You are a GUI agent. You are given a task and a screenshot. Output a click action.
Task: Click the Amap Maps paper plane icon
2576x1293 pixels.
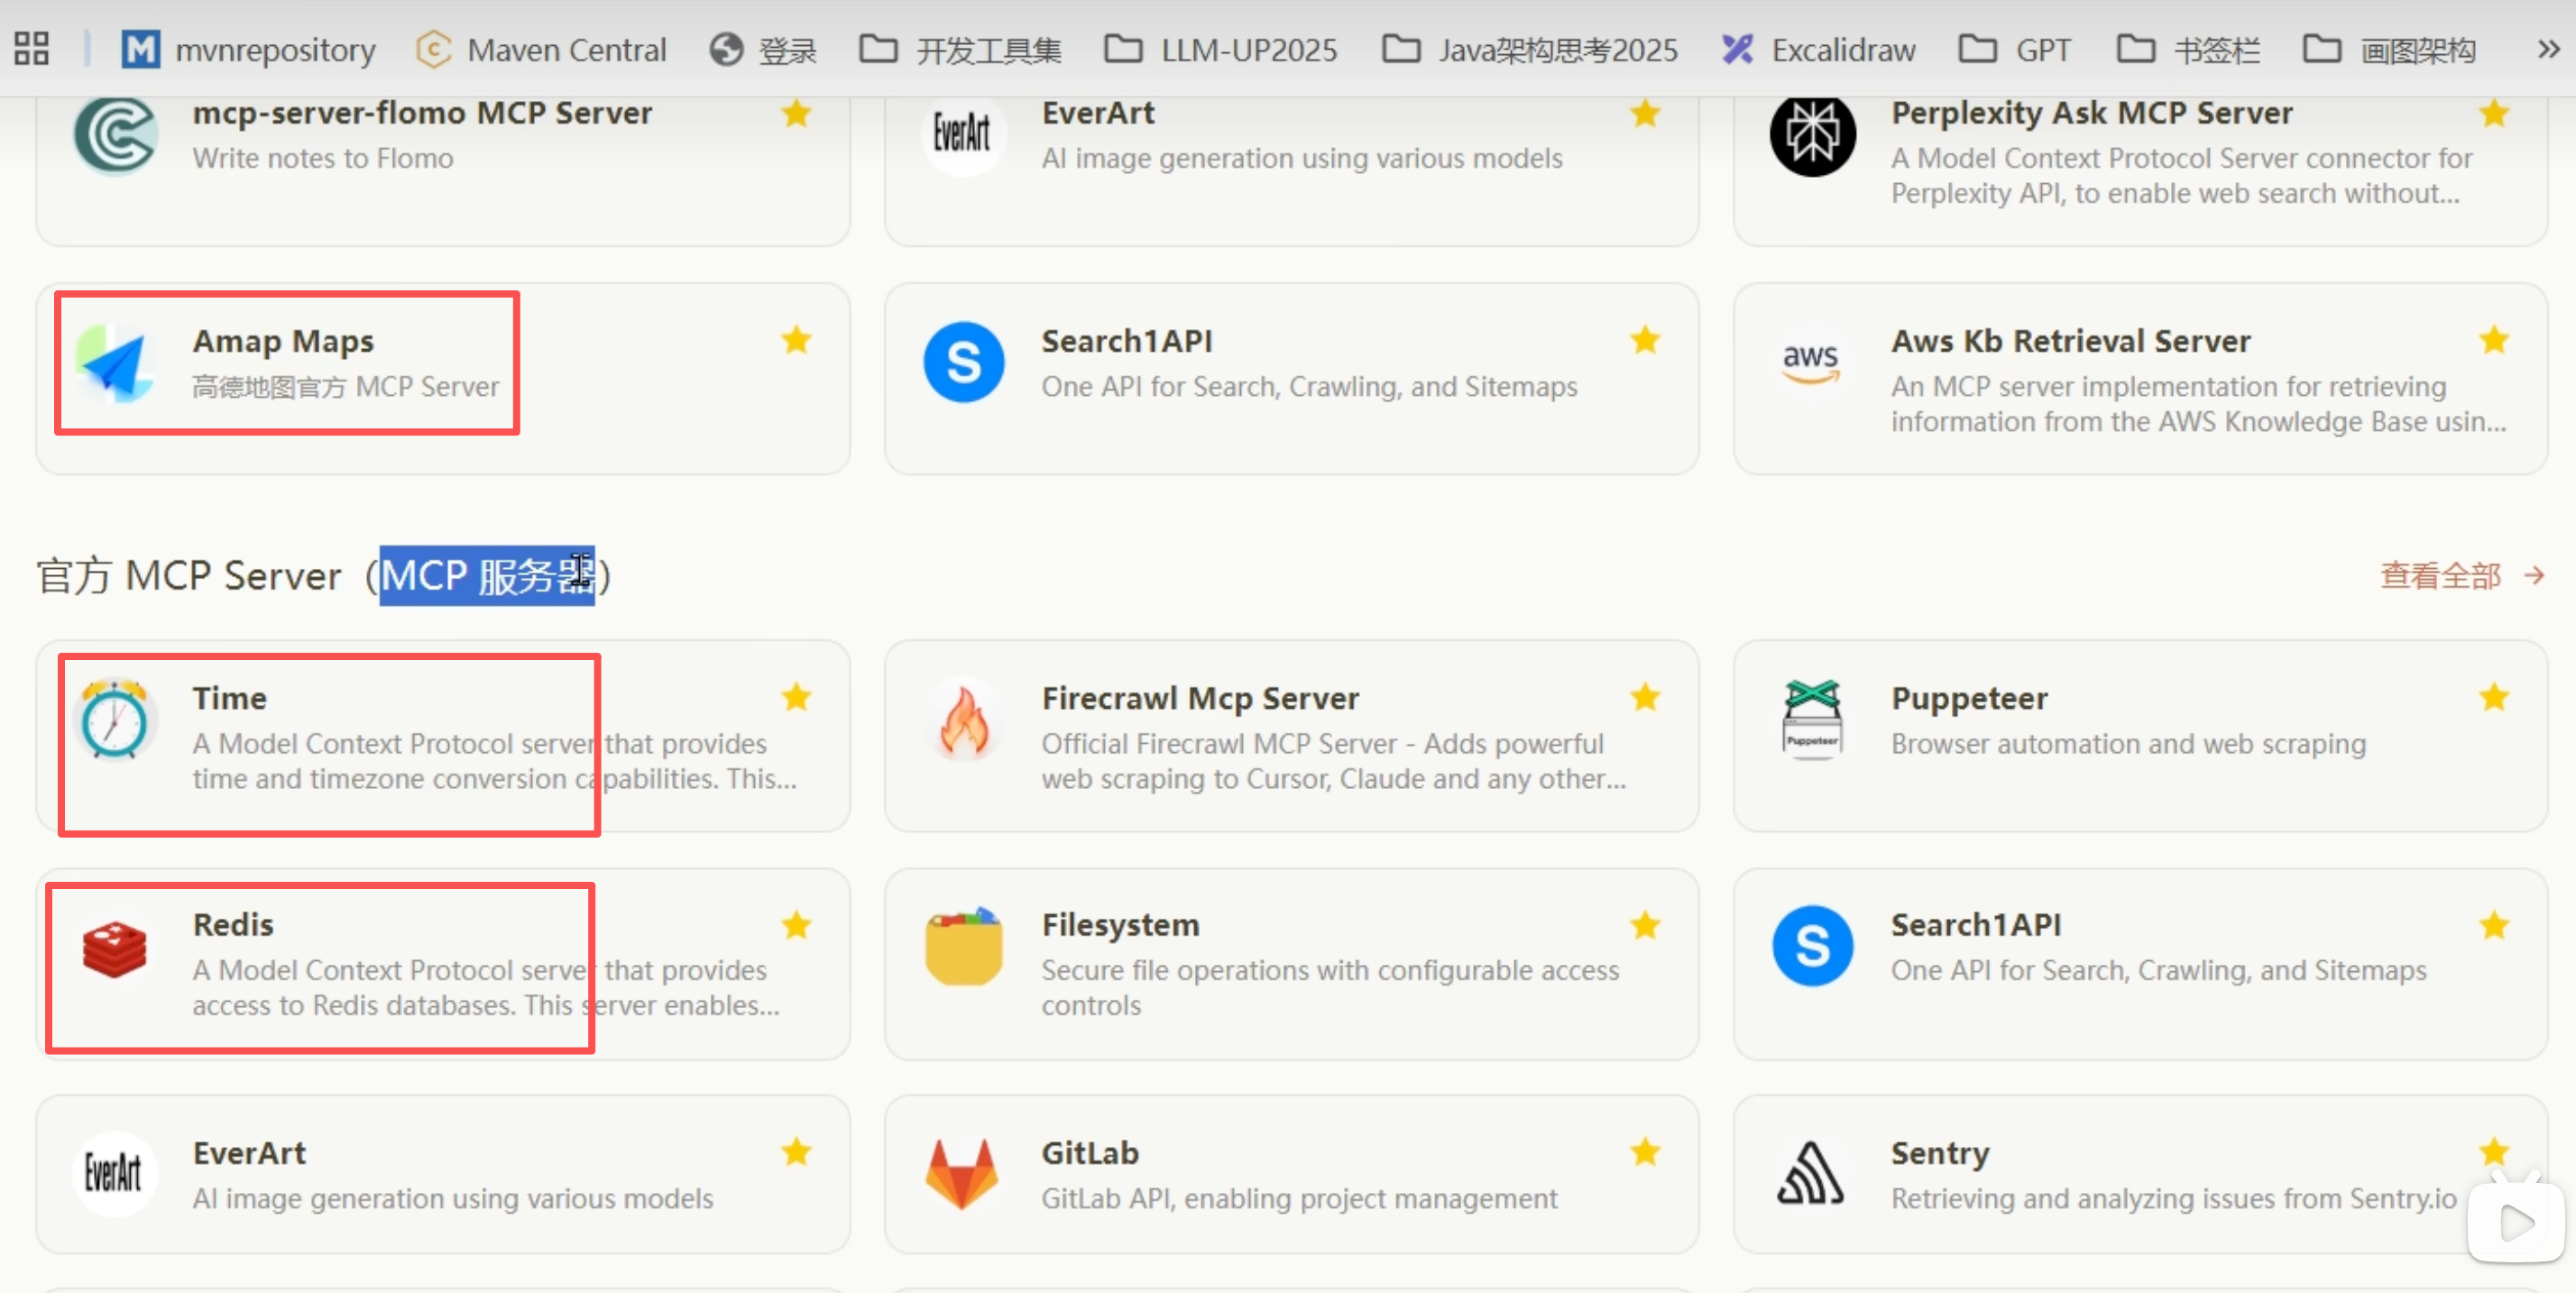click(115, 362)
